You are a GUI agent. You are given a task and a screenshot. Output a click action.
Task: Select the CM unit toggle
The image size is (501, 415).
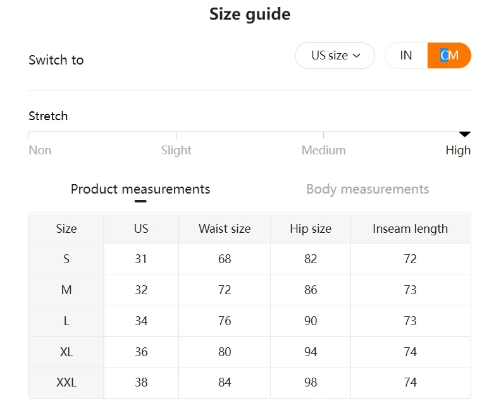pos(450,56)
